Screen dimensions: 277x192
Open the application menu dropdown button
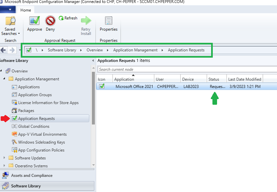point(8,10)
